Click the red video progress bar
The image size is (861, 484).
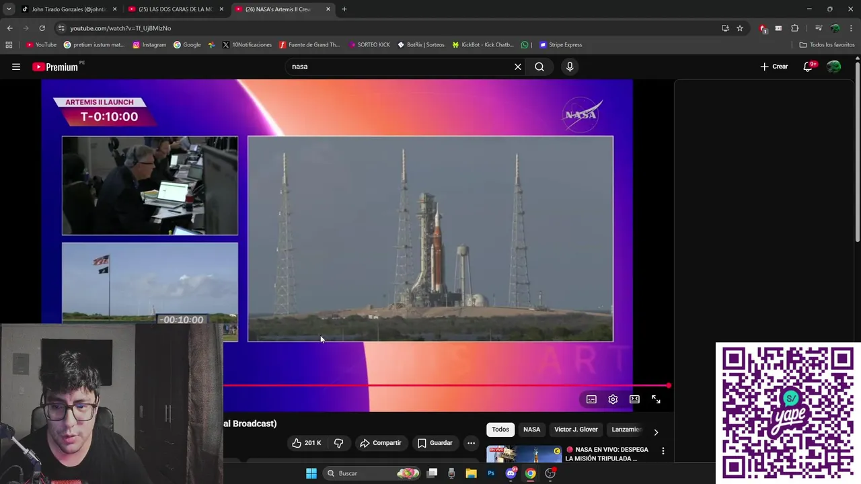tap(447, 386)
